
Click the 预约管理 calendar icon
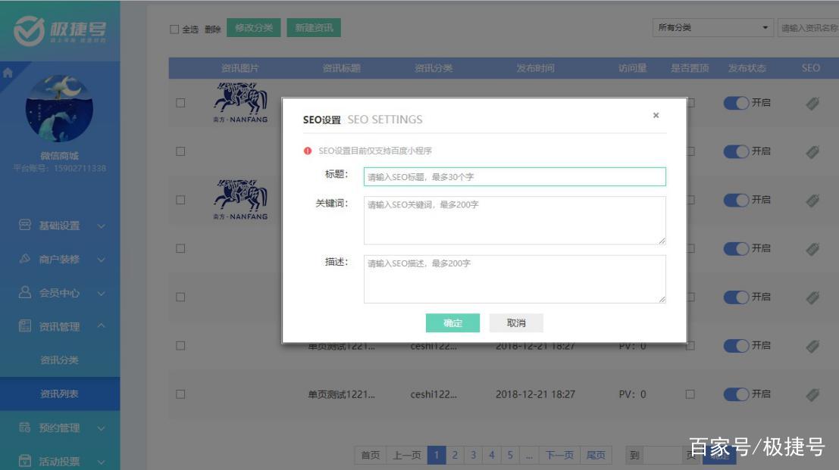(x=24, y=428)
